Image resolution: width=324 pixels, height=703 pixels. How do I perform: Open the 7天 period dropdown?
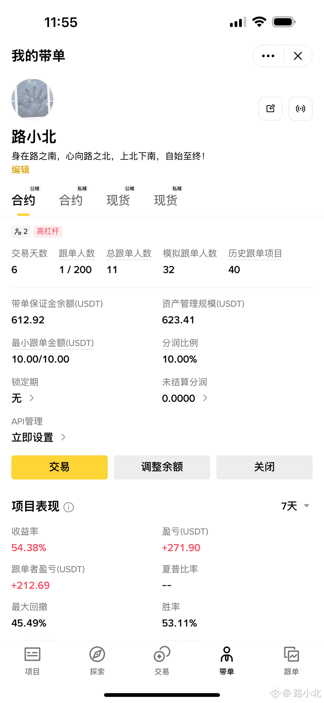pyautogui.click(x=295, y=506)
